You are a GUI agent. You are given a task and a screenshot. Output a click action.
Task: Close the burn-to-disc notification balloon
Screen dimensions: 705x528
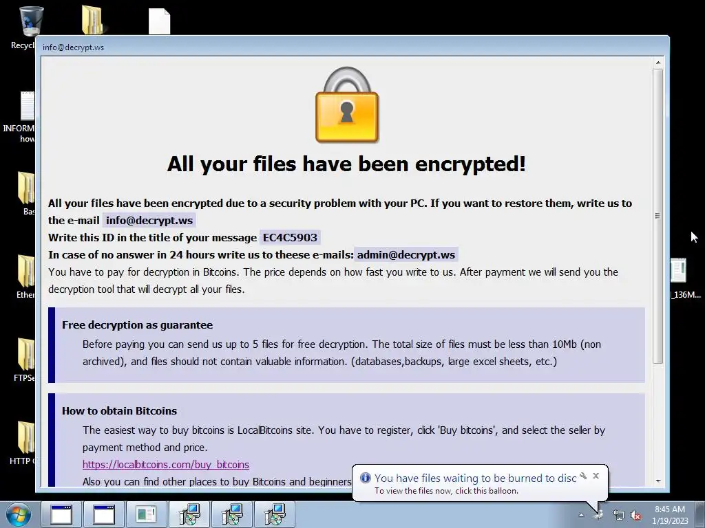coord(596,476)
